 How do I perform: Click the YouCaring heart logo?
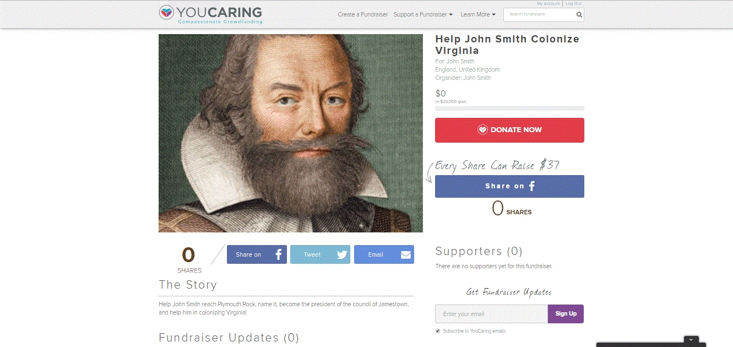pyautogui.click(x=167, y=13)
